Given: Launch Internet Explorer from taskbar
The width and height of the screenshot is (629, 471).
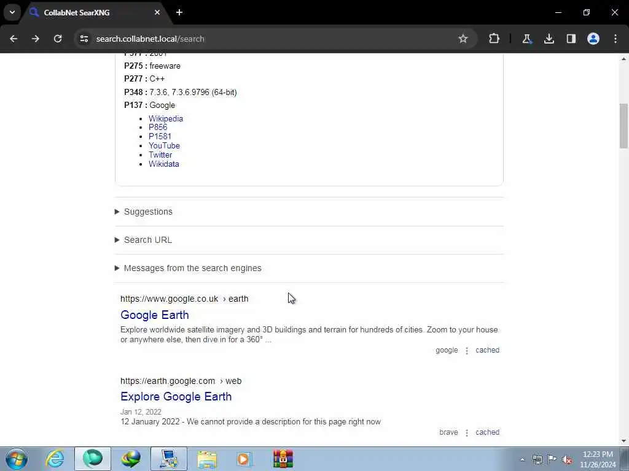Looking at the screenshot, I should 55,459.
